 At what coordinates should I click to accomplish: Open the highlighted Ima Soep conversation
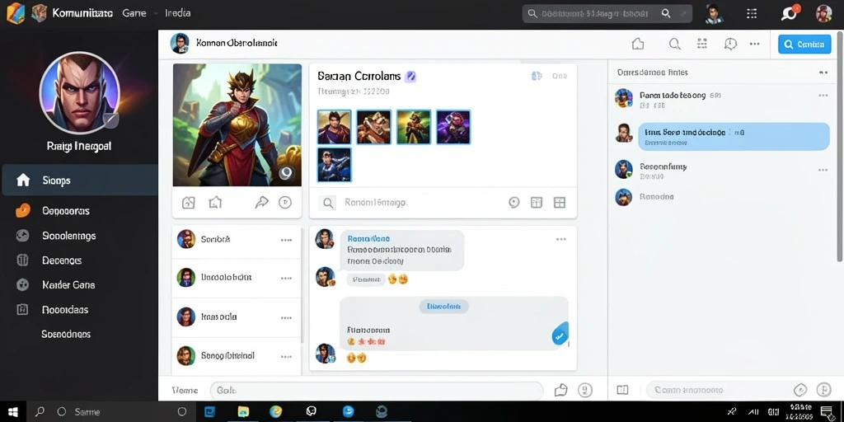tap(733, 136)
